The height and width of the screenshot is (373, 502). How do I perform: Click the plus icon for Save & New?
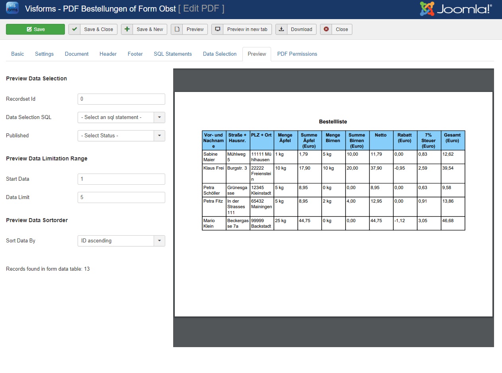127,29
